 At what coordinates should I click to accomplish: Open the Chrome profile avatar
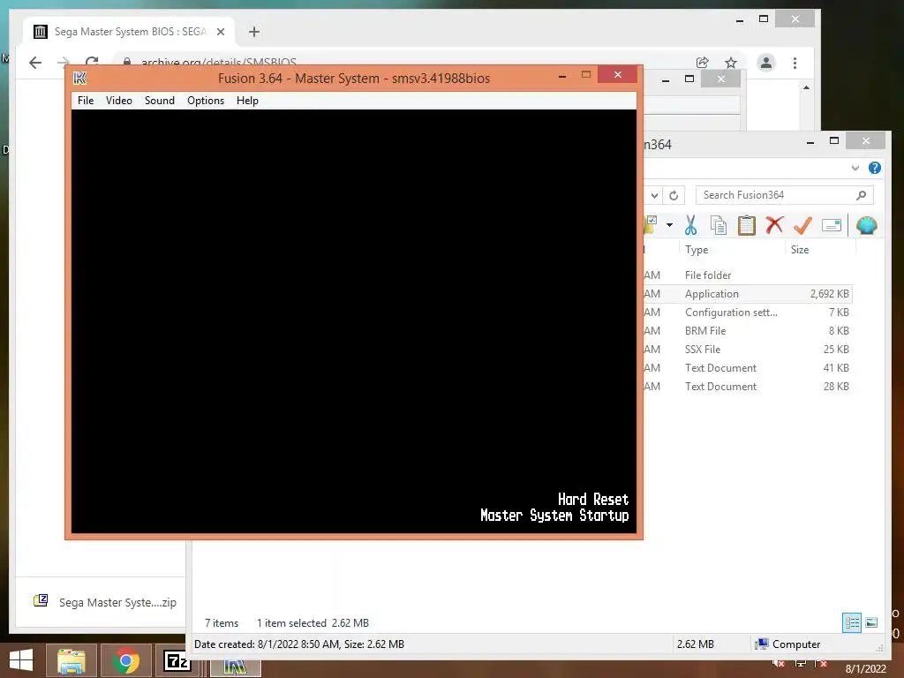pyautogui.click(x=765, y=63)
